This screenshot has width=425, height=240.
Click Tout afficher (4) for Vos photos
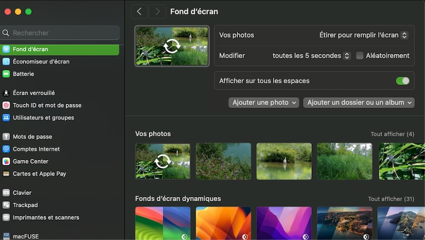pyautogui.click(x=392, y=134)
